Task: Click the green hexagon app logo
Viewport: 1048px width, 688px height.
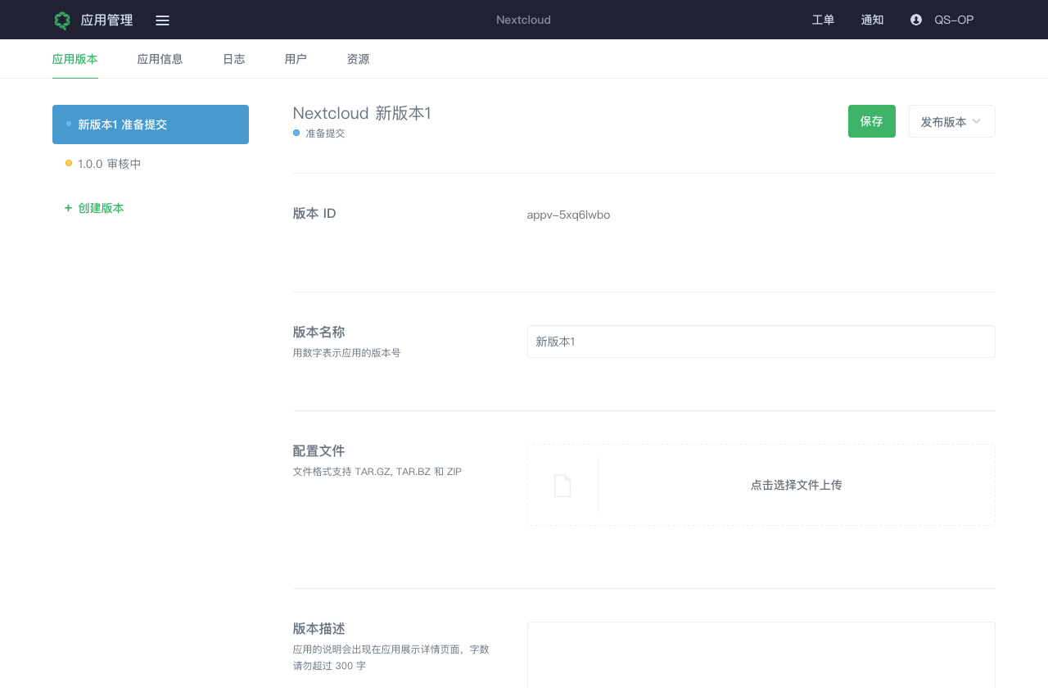Action: [62, 20]
